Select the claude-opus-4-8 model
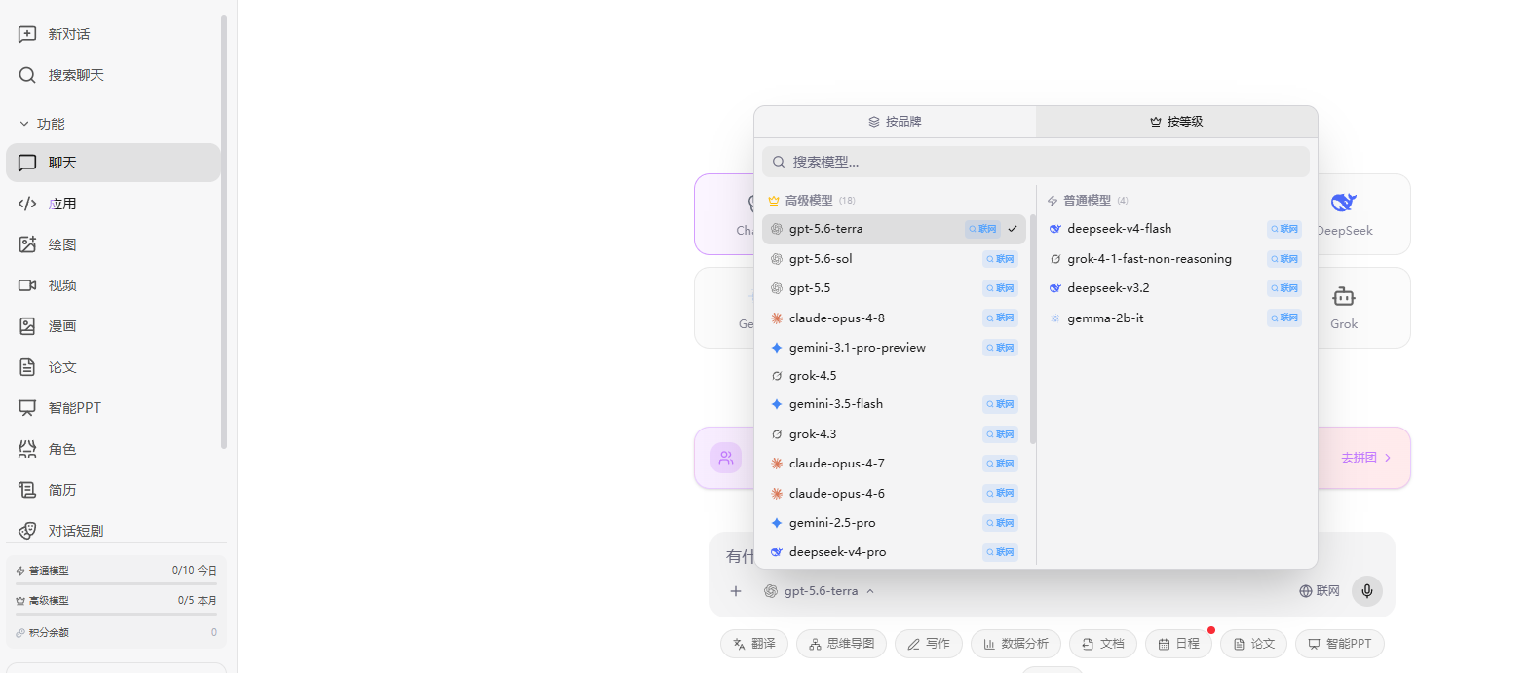 (894, 318)
